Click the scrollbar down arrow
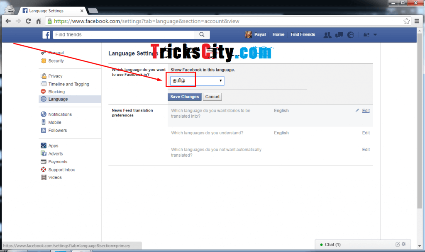Screen dimensions: 425x252 [420, 246]
